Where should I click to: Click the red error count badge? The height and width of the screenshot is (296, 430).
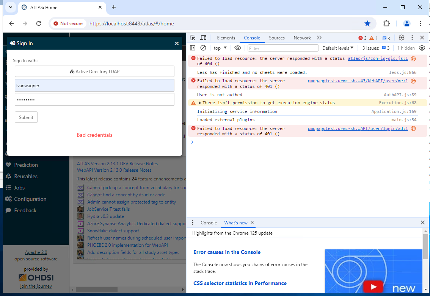(362, 38)
